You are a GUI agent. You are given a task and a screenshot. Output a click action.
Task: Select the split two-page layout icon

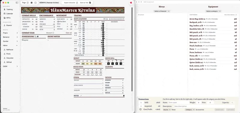35,3
